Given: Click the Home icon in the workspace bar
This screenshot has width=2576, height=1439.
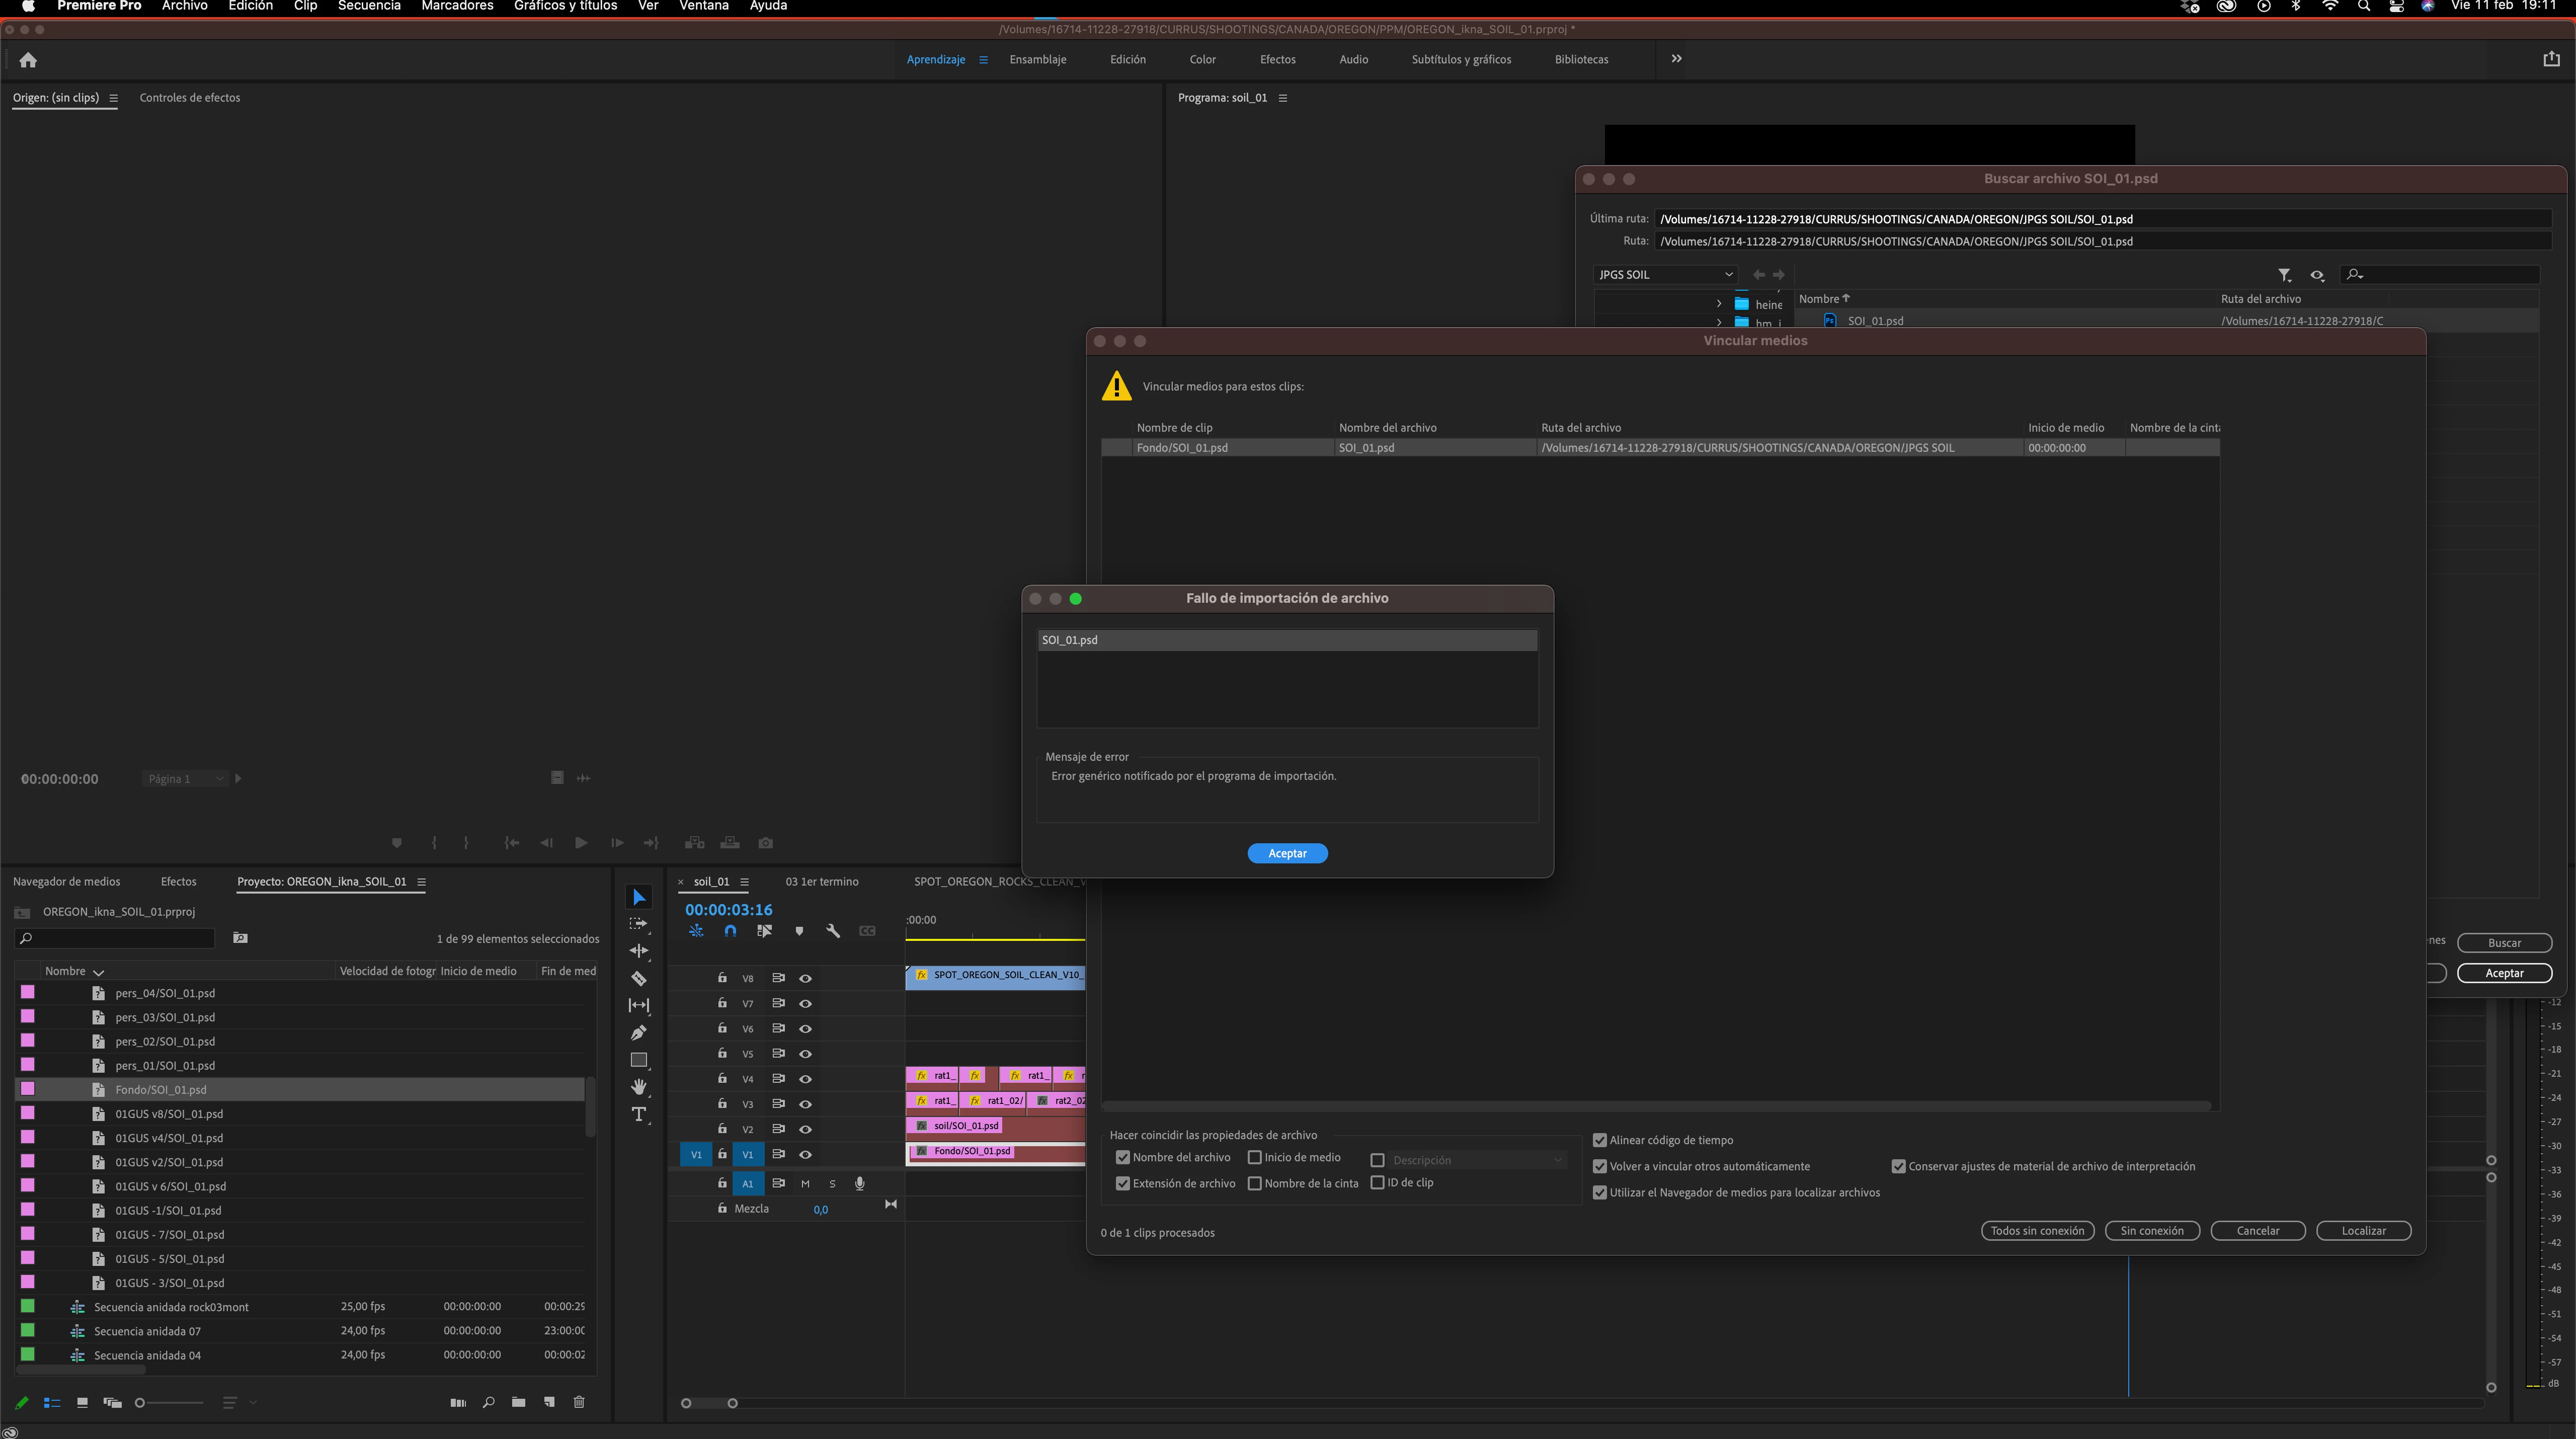Looking at the screenshot, I should point(28,60).
